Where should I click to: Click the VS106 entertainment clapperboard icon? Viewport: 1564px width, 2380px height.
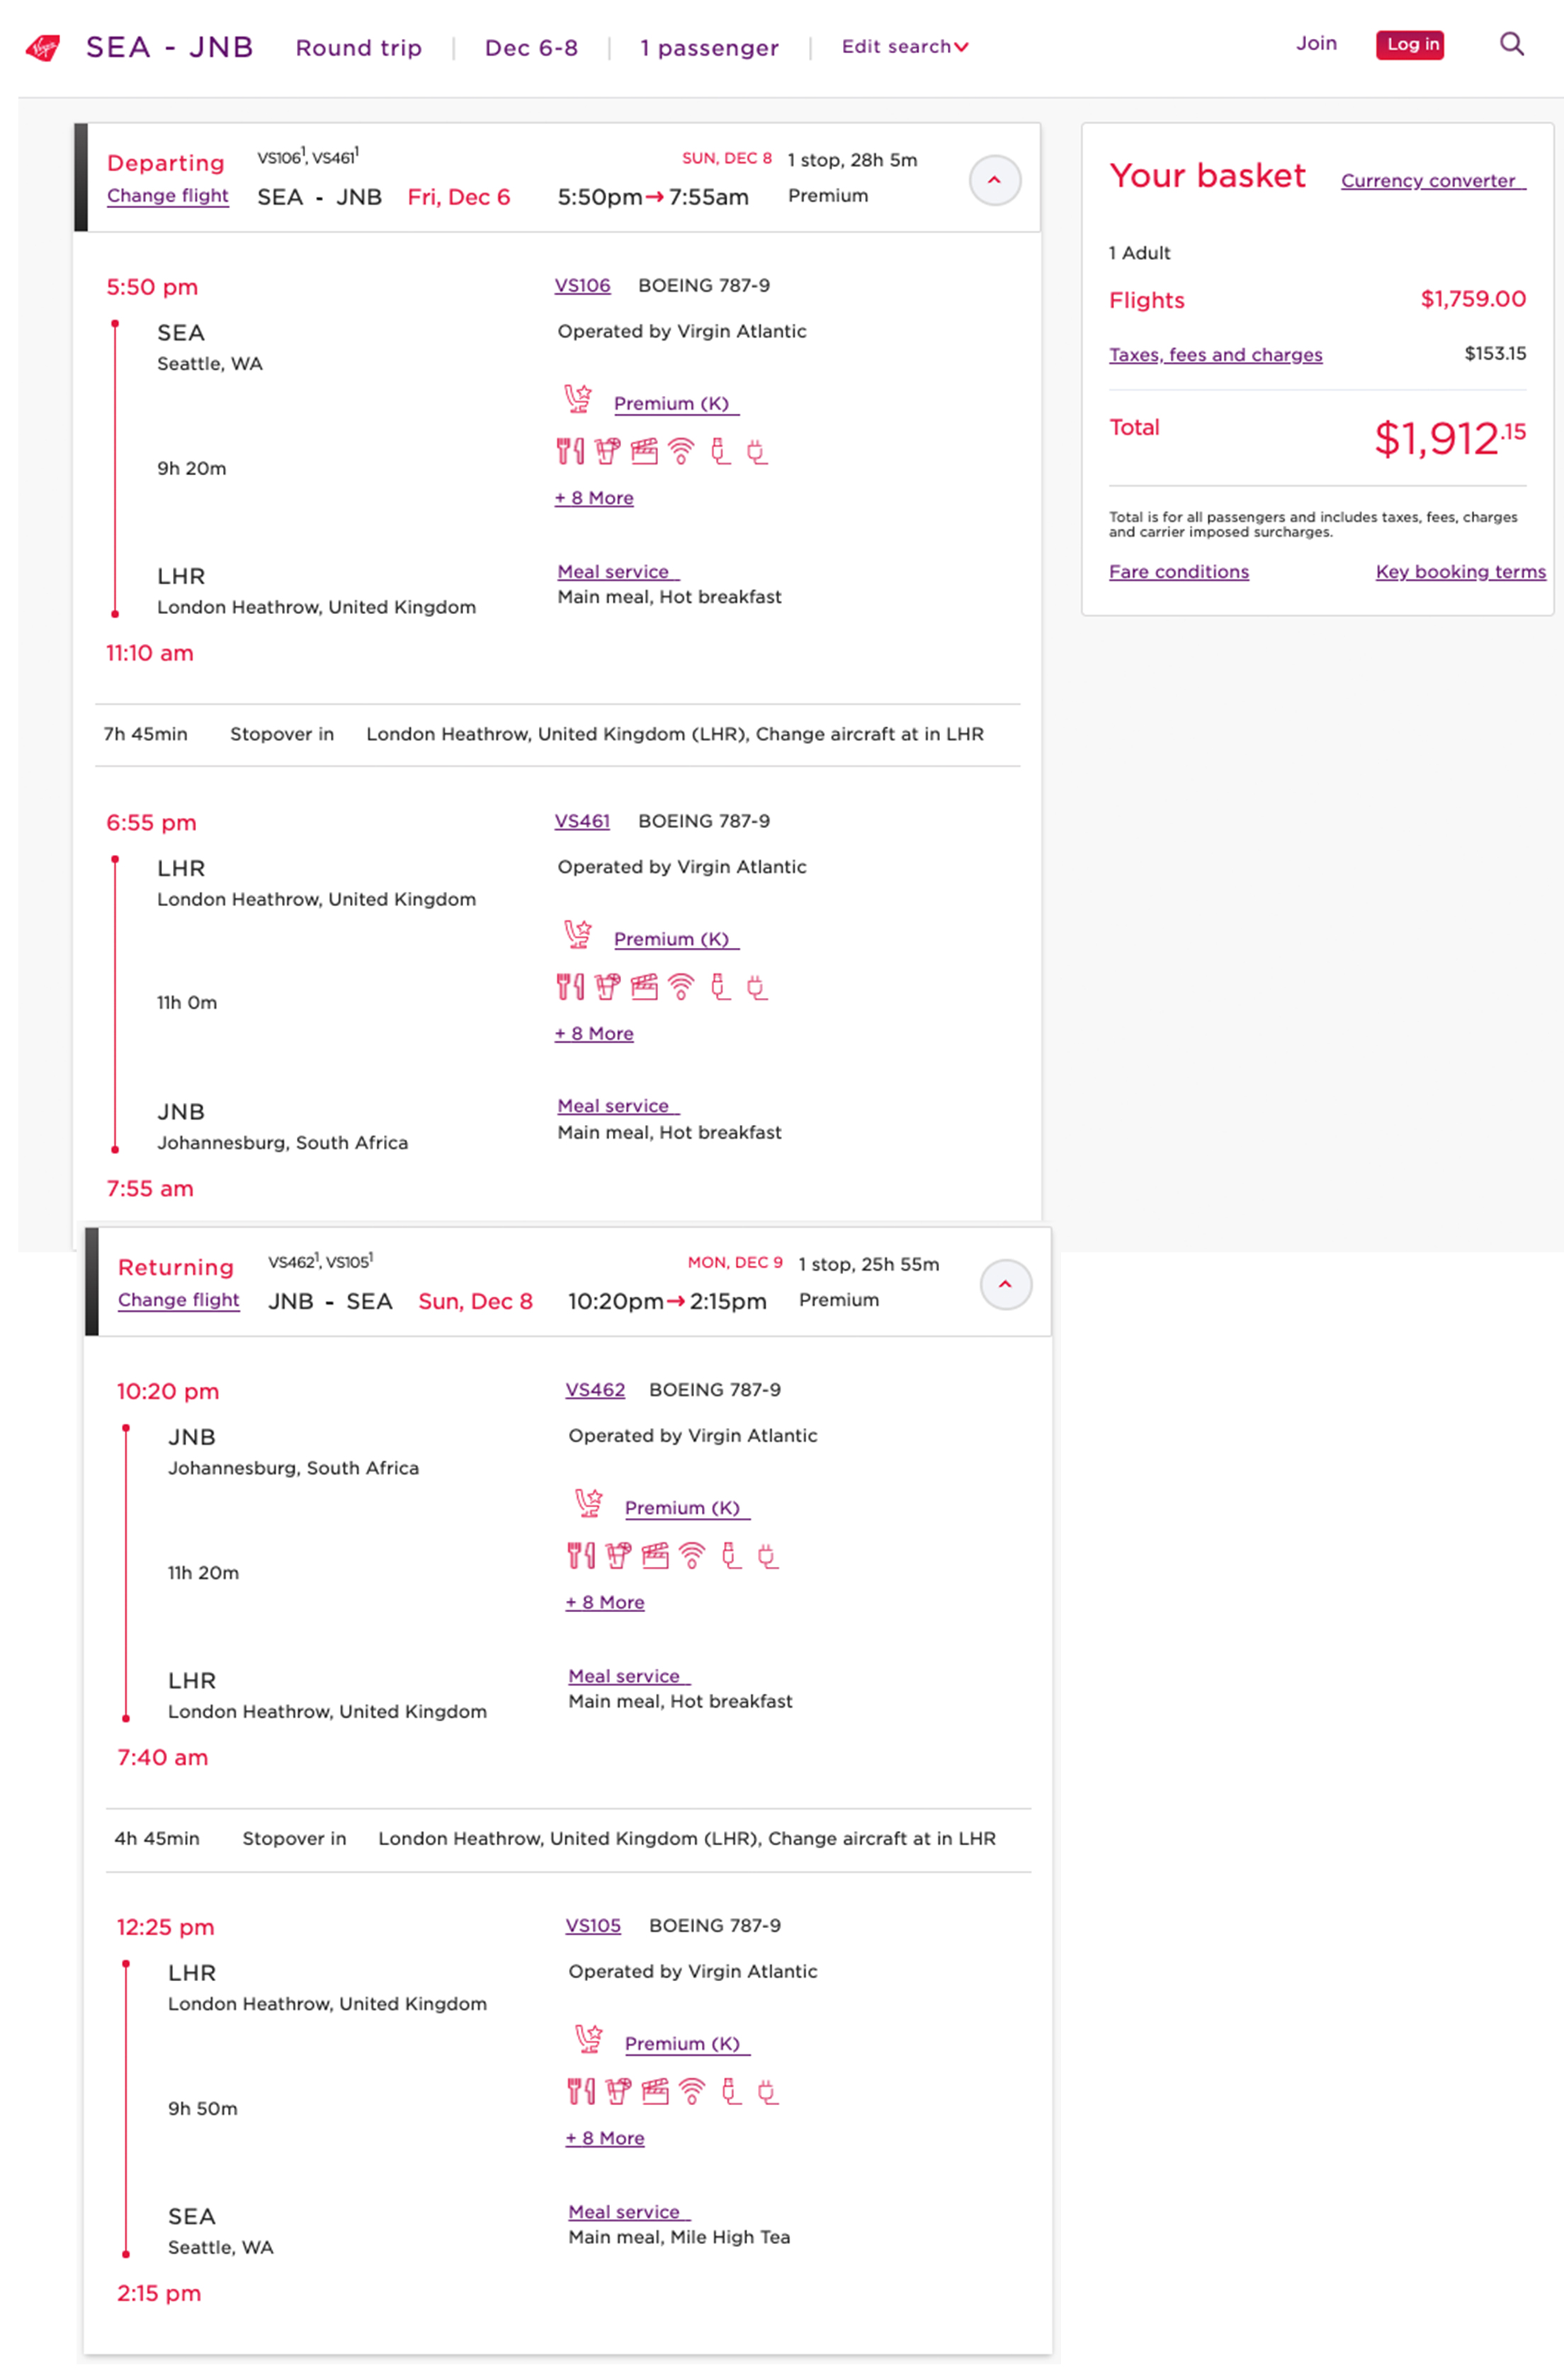point(644,451)
